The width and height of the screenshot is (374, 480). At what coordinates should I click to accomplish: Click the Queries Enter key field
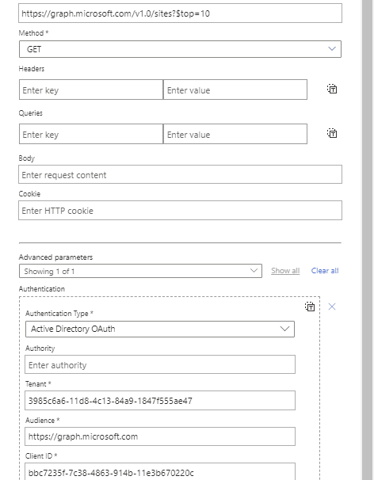[91, 134]
